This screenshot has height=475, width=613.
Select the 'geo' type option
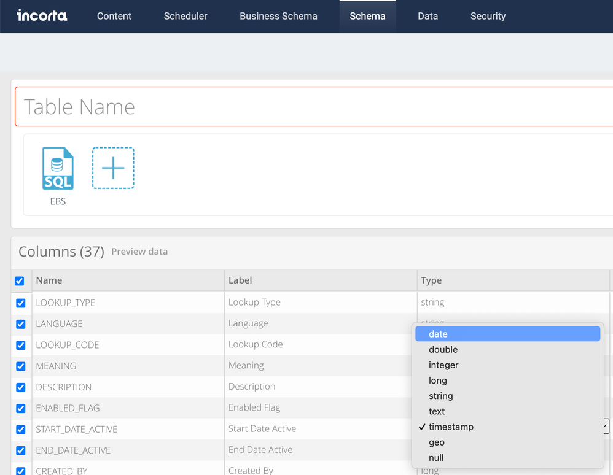pos(436,442)
